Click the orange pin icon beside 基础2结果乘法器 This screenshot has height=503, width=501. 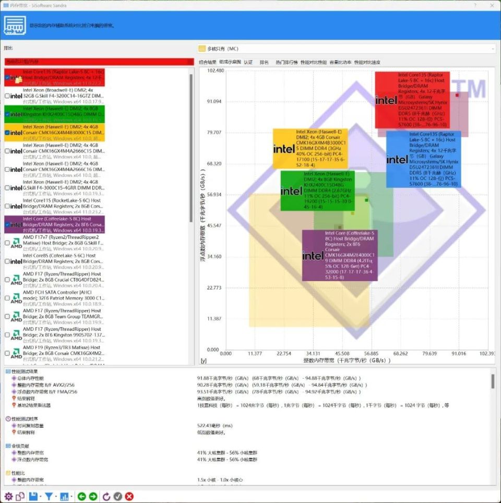[x=14, y=405]
